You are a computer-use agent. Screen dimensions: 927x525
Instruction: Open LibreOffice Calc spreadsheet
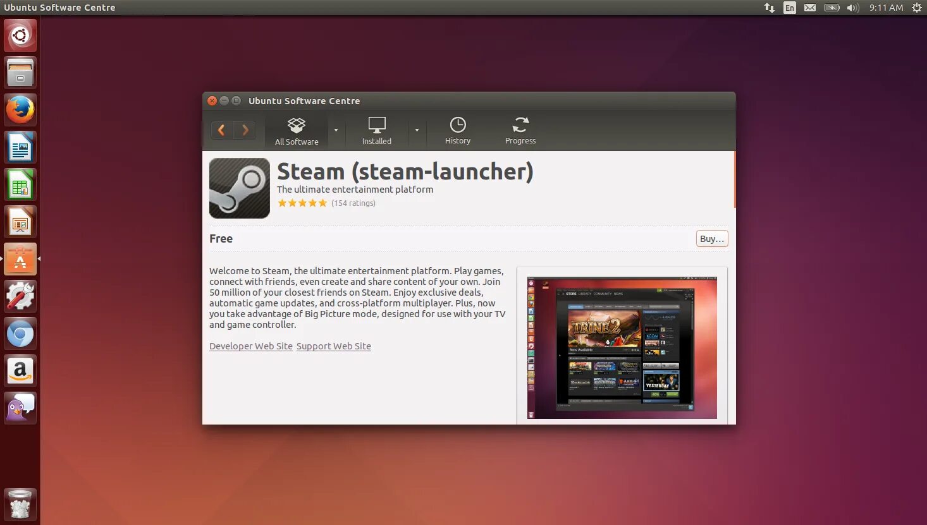pos(20,184)
